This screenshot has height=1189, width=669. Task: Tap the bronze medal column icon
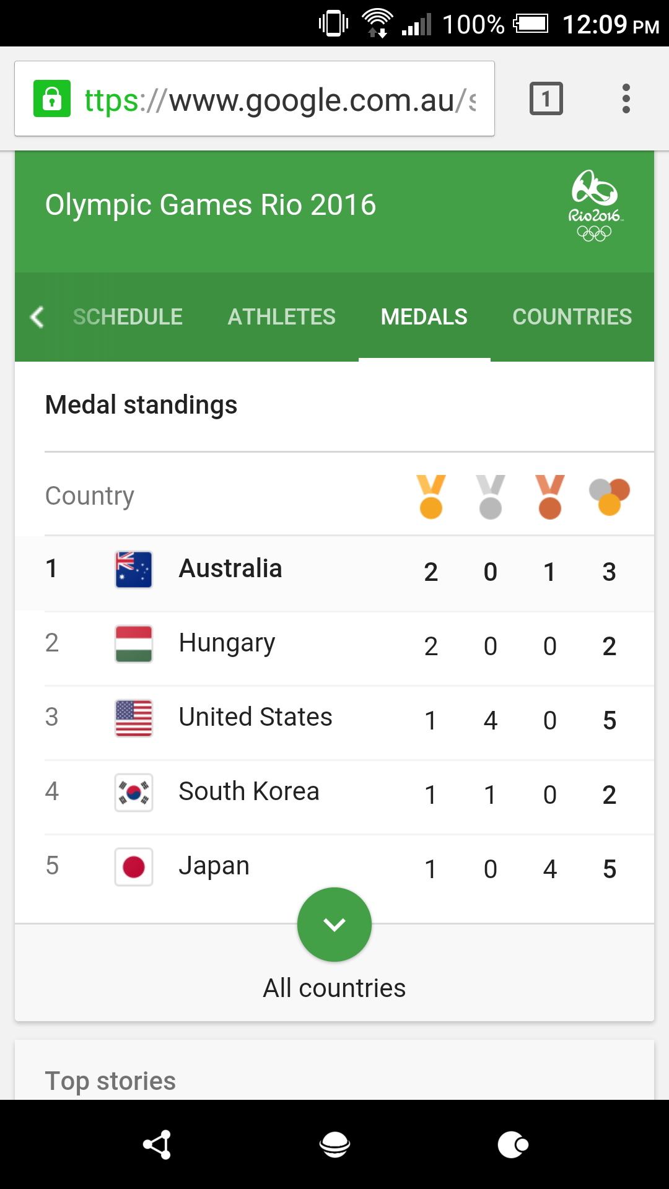[x=550, y=497]
